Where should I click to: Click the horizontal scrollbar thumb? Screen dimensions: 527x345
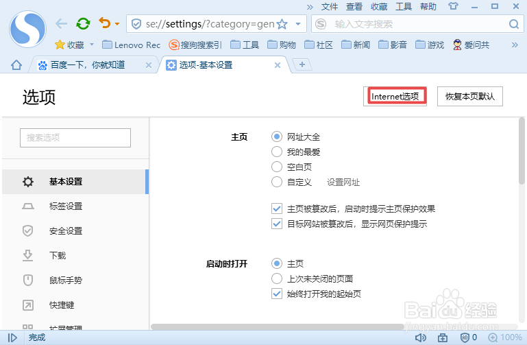pyautogui.click(x=278, y=327)
